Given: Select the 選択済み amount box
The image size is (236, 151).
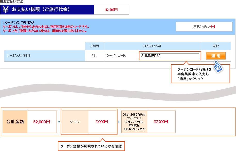Looking at the screenshot, I should (x=204, y=27).
